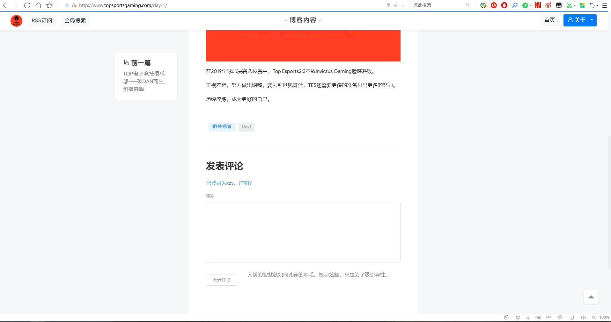Click the magnifier icon in search box
611x322 pixels.
(x=468, y=5)
